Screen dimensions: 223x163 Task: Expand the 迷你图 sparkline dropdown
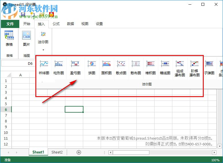pos(43,50)
